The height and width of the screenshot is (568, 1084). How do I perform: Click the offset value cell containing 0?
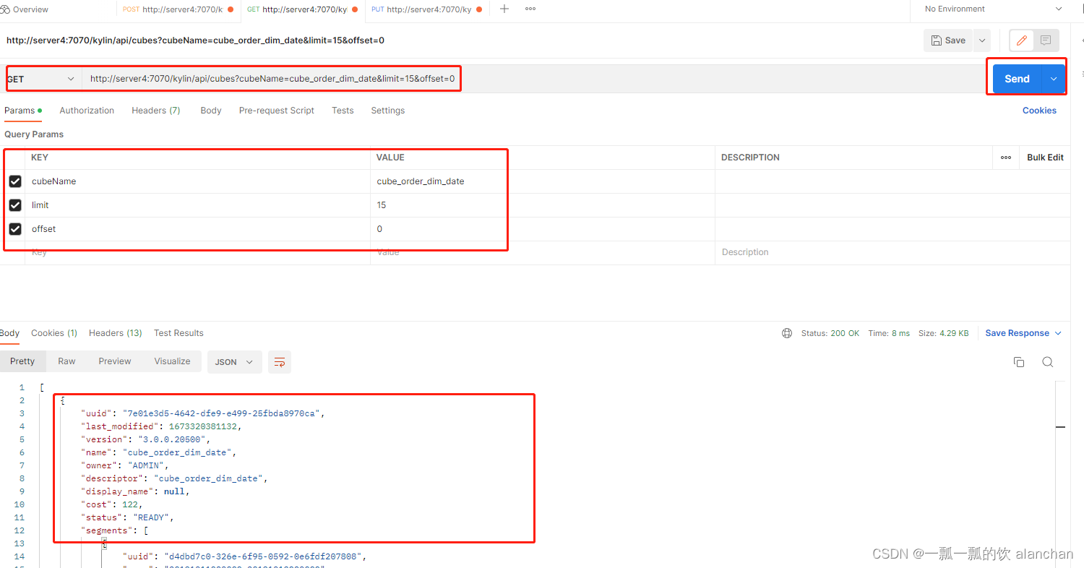coord(543,229)
